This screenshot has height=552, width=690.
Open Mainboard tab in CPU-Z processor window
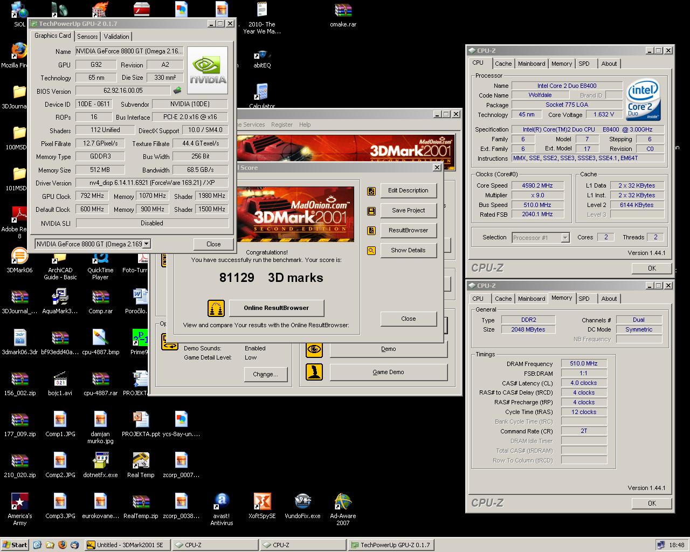pos(532,64)
